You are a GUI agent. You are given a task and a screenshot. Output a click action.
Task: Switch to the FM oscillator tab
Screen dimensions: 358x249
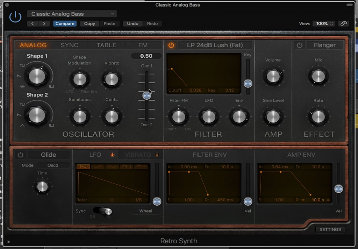coord(143,45)
